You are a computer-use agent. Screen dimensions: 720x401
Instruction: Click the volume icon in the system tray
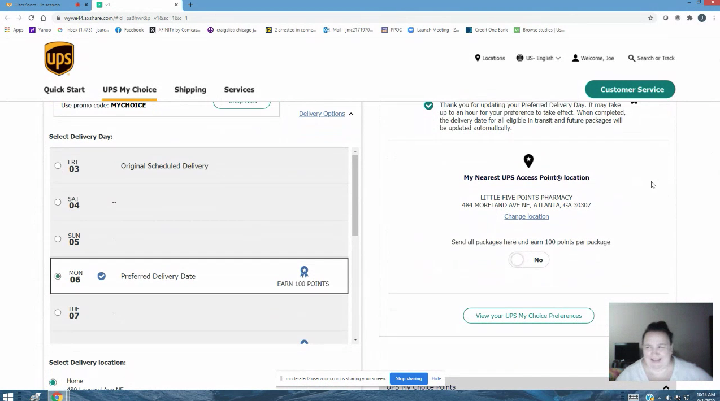pyautogui.click(x=669, y=397)
